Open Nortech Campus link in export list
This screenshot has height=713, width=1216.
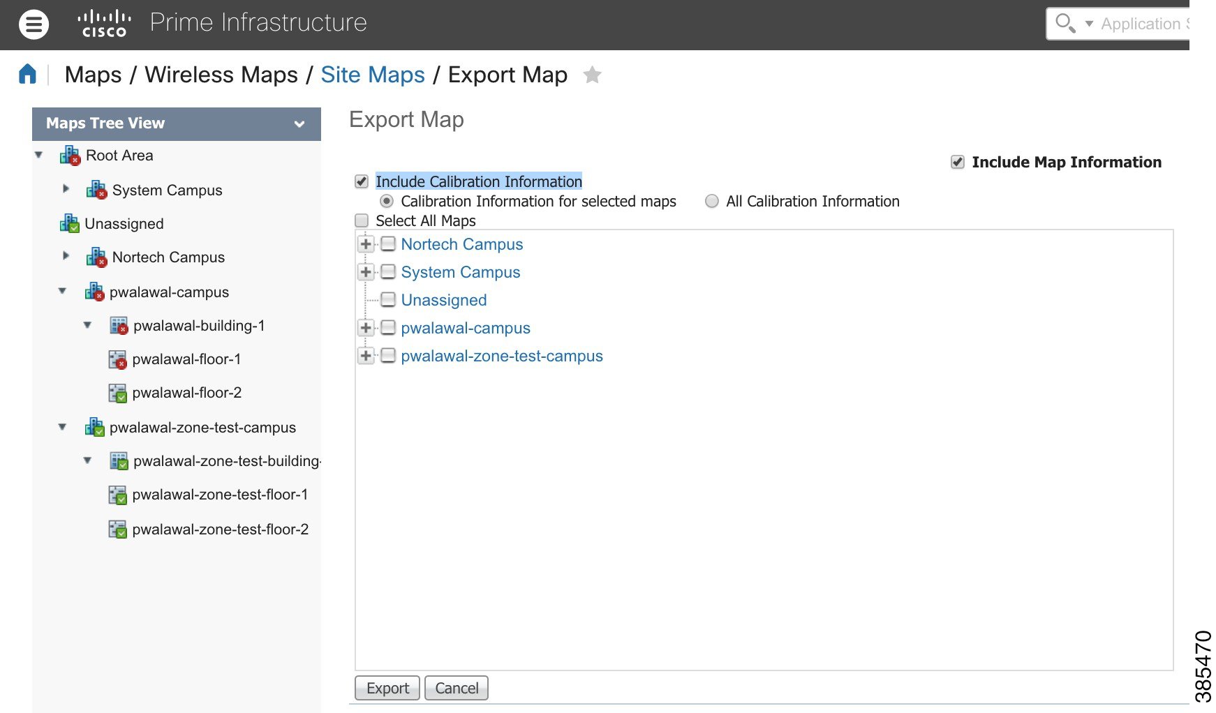pyautogui.click(x=462, y=244)
